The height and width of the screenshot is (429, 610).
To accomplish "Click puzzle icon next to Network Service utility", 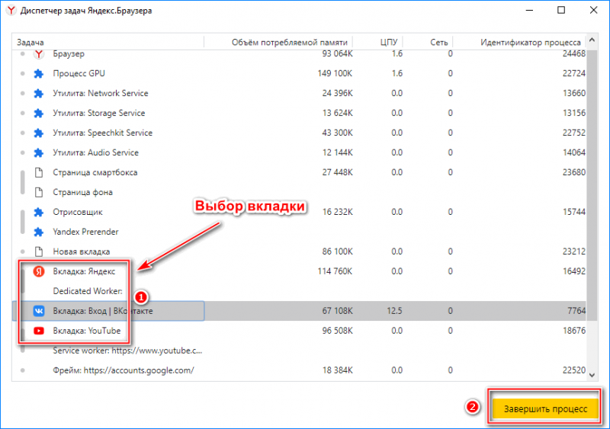I will pos(39,94).
